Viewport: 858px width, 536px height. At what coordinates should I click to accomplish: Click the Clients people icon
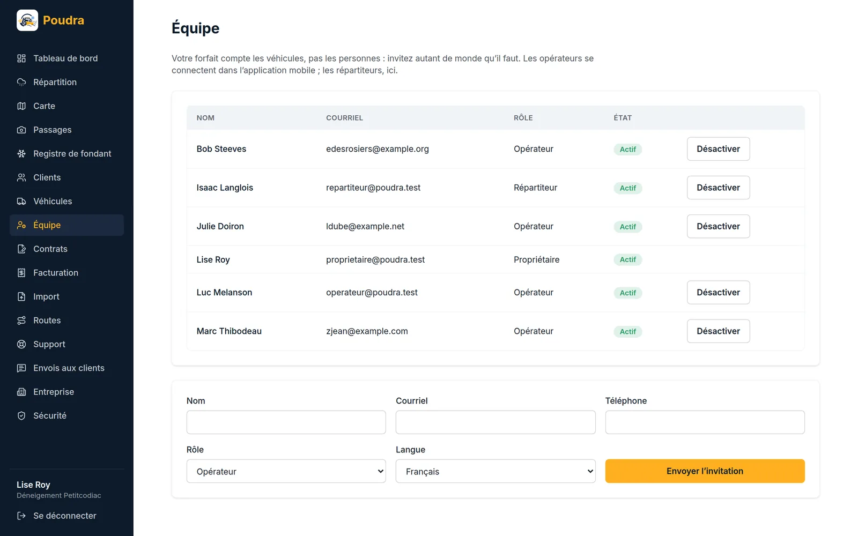pos(21,177)
